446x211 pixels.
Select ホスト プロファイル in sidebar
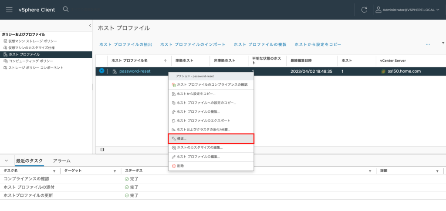tap(46, 54)
